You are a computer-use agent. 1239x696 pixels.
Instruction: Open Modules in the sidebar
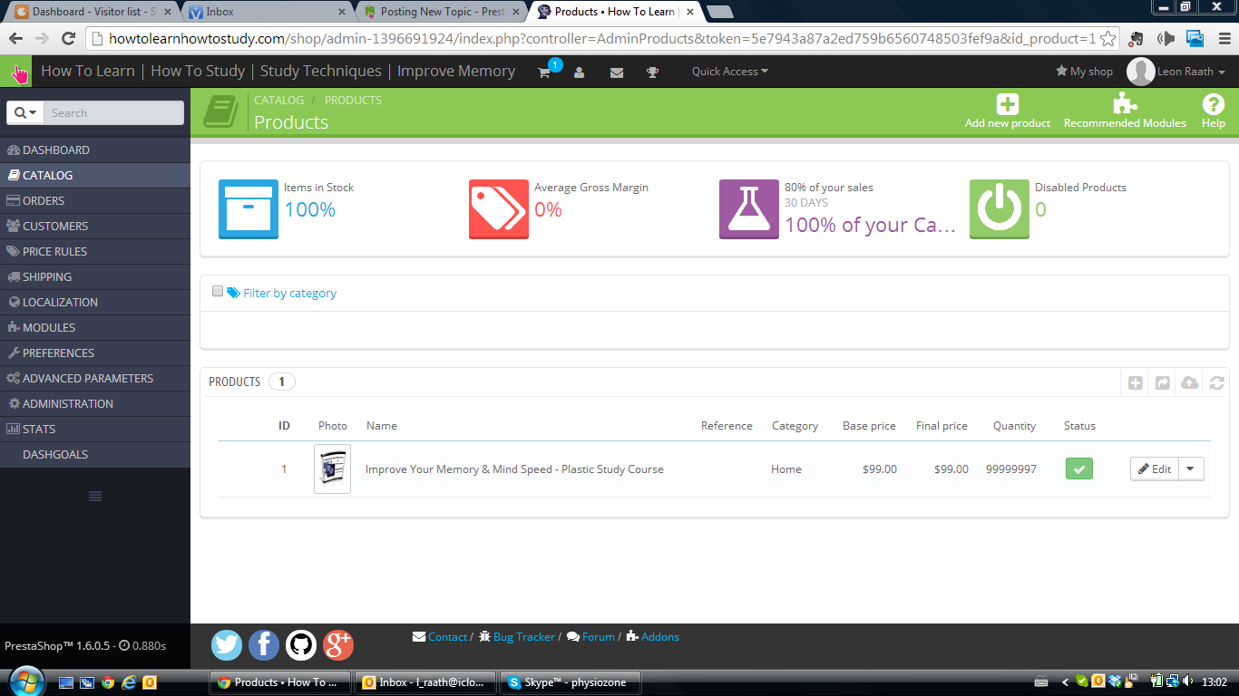(95, 328)
